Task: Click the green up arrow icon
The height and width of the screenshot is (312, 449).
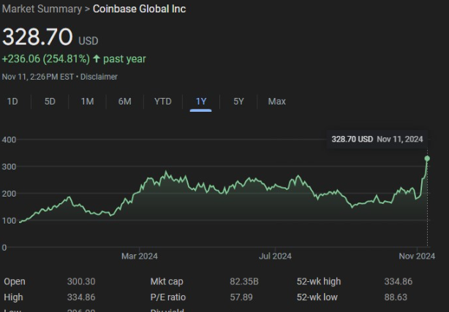Action: 97,58
